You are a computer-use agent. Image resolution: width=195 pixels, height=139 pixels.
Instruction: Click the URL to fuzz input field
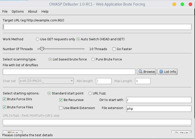(x=97, y=122)
